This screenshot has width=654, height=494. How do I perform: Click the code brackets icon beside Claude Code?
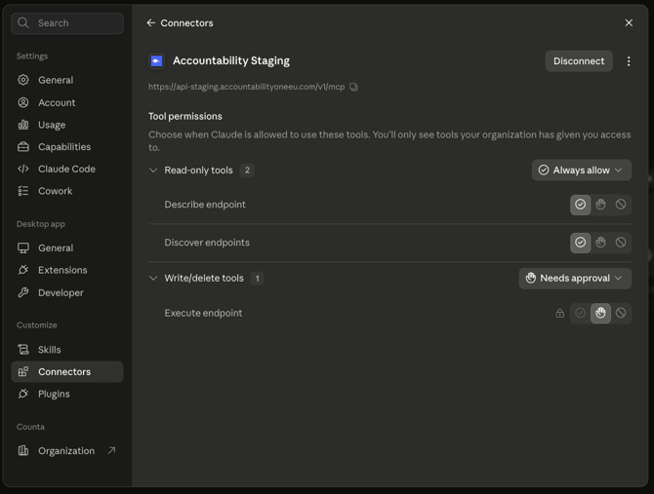(x=23, y=169)
